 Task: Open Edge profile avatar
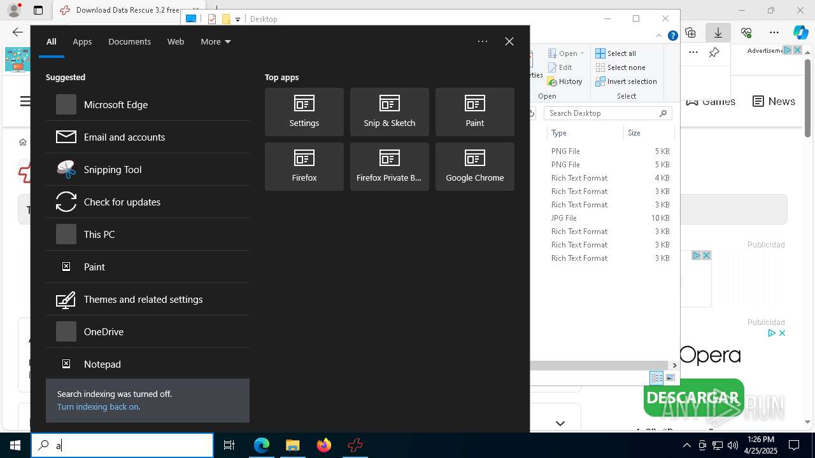pos(14,10)
